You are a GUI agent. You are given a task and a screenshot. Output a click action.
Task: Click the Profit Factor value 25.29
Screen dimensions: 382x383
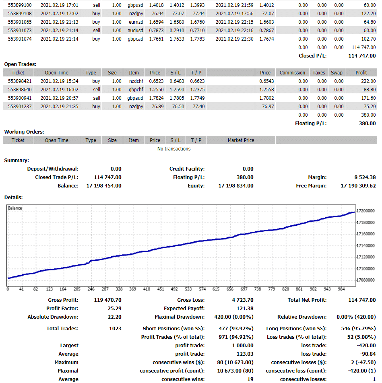click(x=114, y=309)
